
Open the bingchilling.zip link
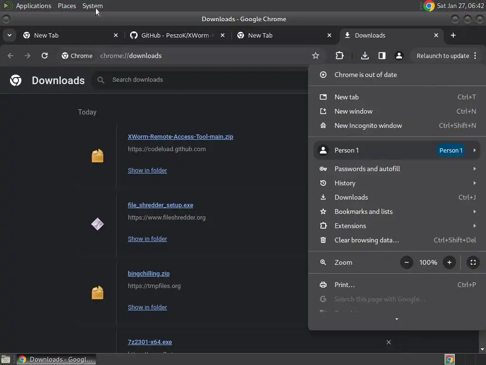point(149,273)
